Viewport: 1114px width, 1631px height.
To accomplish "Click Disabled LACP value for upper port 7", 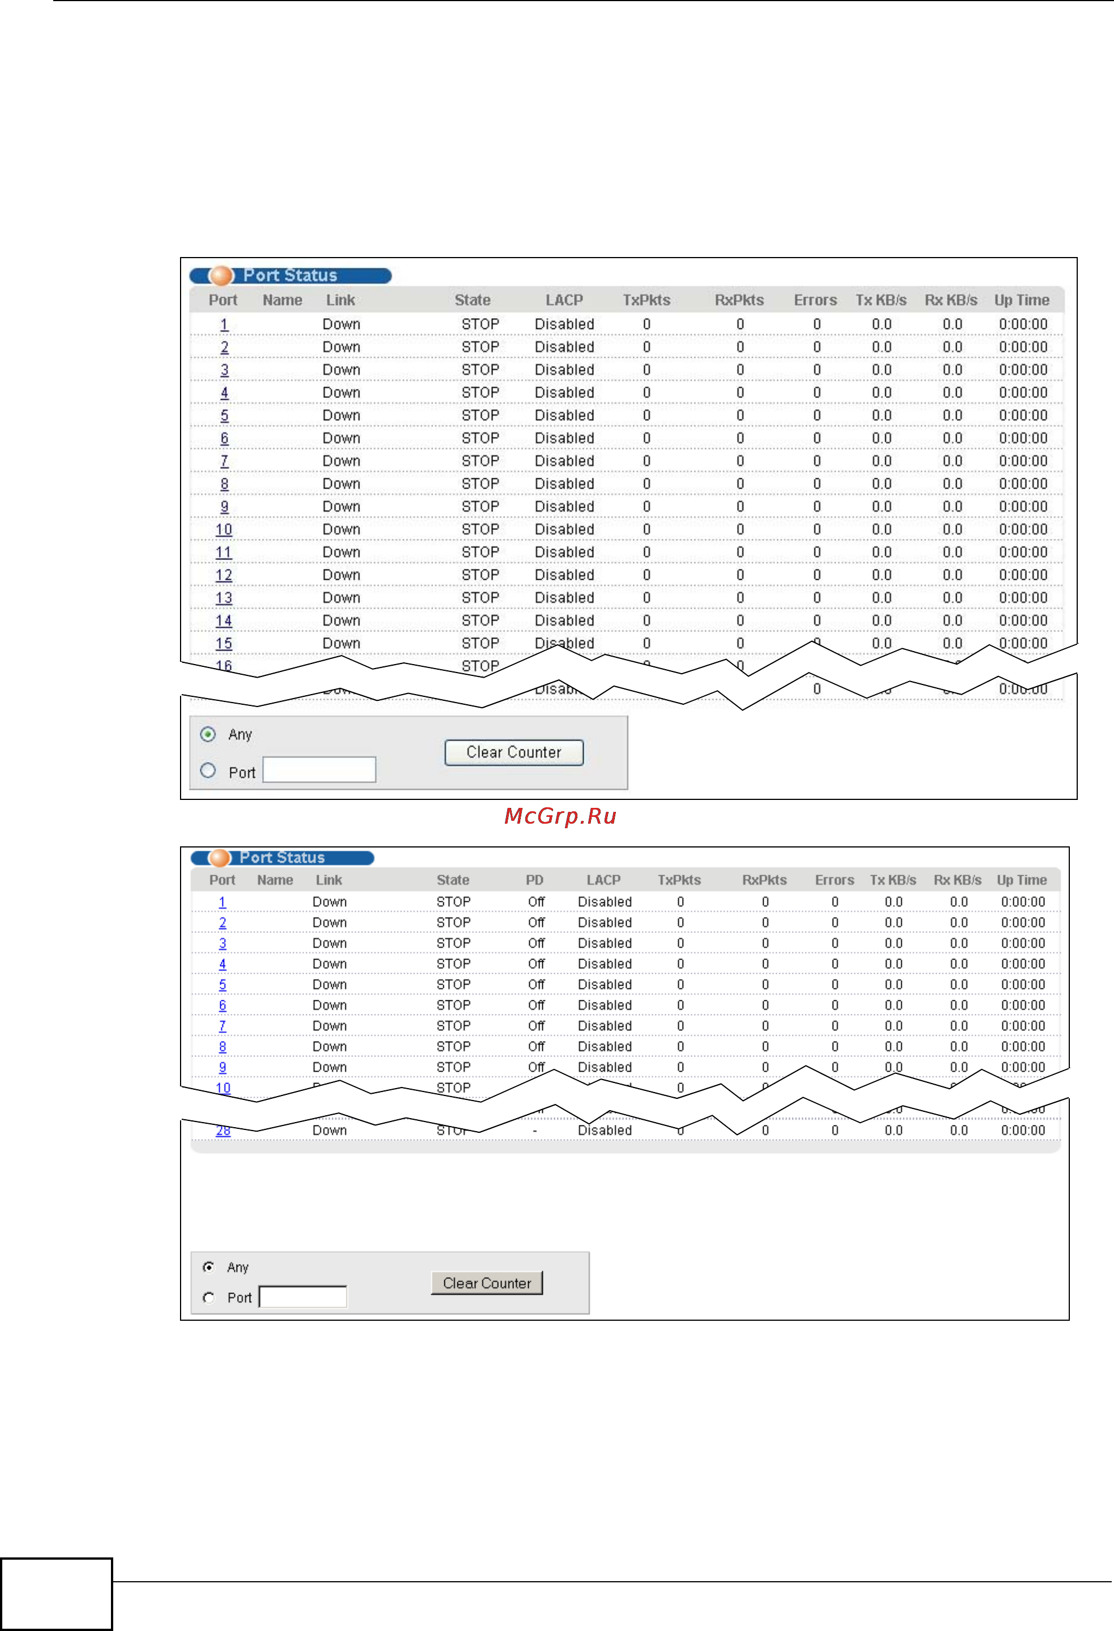I will point(564,461).
